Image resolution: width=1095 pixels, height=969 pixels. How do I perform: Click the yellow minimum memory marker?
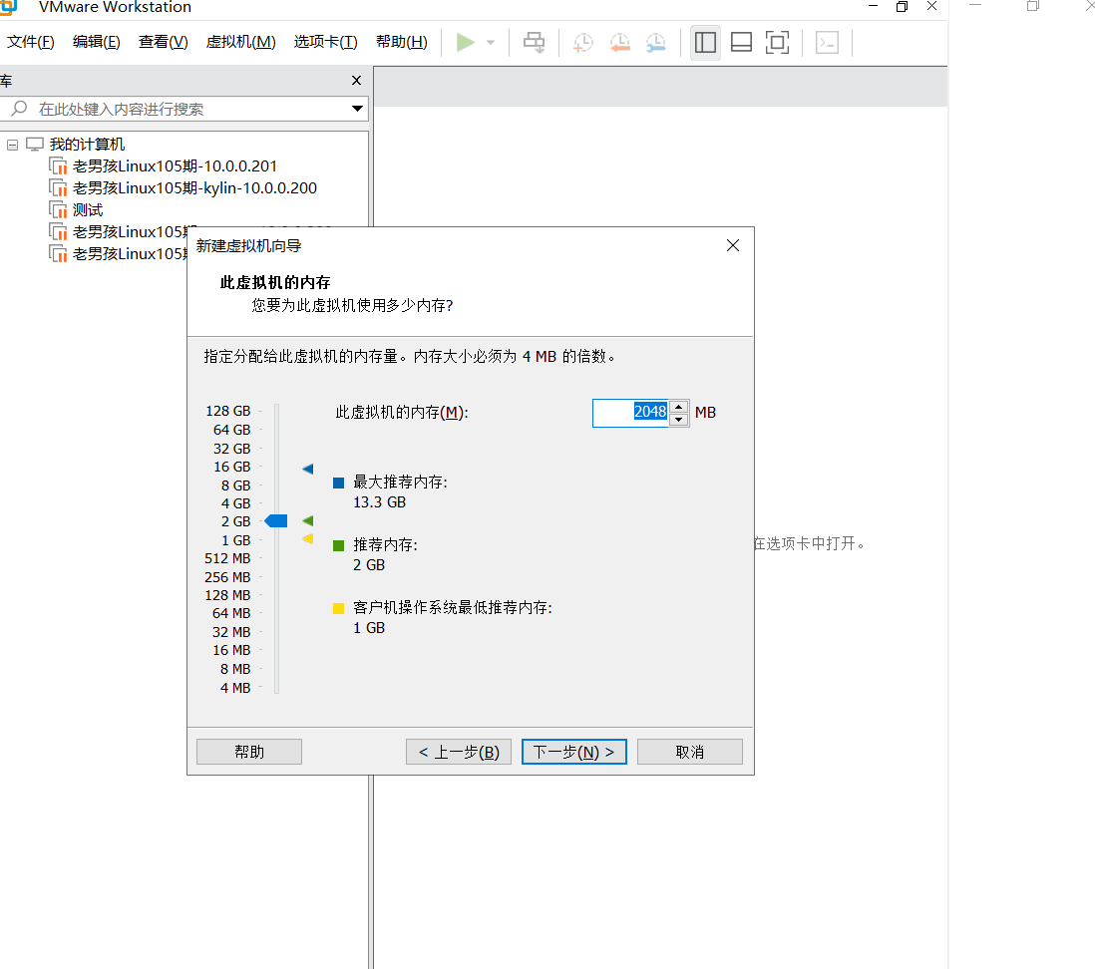tap(308, 539)
